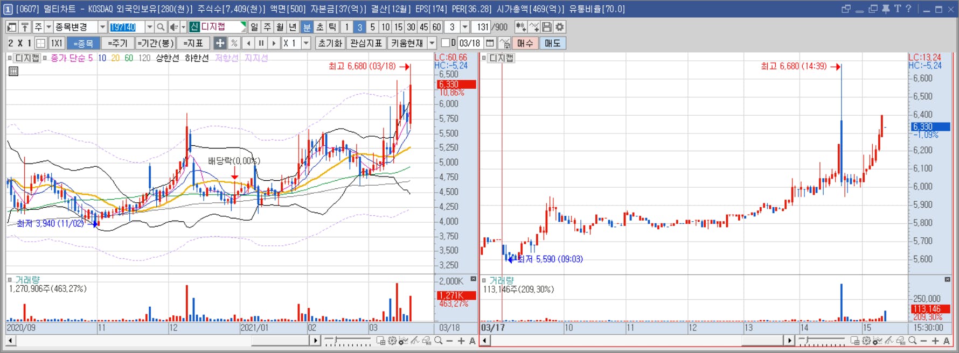Viewport: 959px width, 353px height.
Task: Open the 키움현재 dropdown arrow
Action: click(432, 43)
